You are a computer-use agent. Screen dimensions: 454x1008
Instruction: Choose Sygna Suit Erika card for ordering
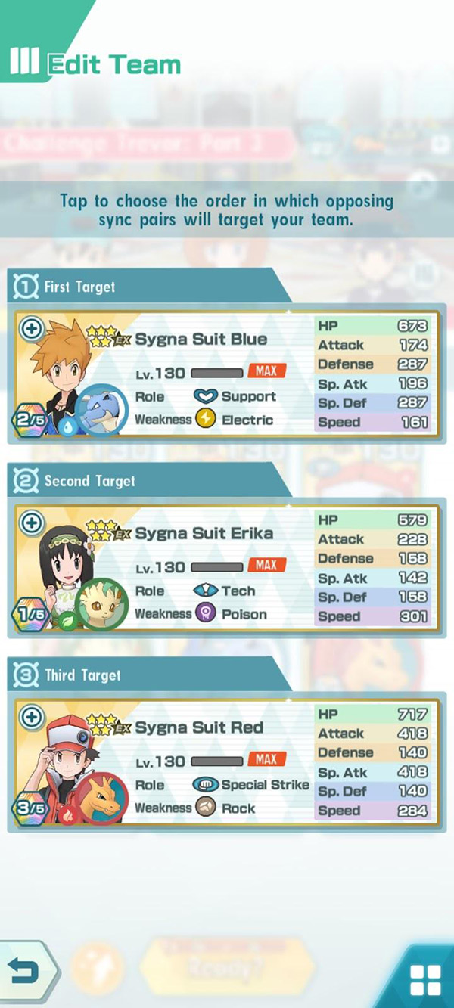pyautogui.click(x=227, y=569)
